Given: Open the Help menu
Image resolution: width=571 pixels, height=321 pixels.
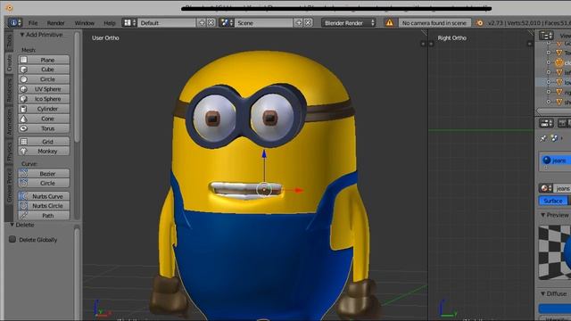Looking at the screenshot, I should pos(109,23).
